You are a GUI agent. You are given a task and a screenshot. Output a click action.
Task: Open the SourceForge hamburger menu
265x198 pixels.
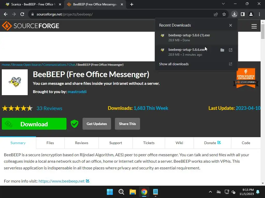tap(254, 26)
